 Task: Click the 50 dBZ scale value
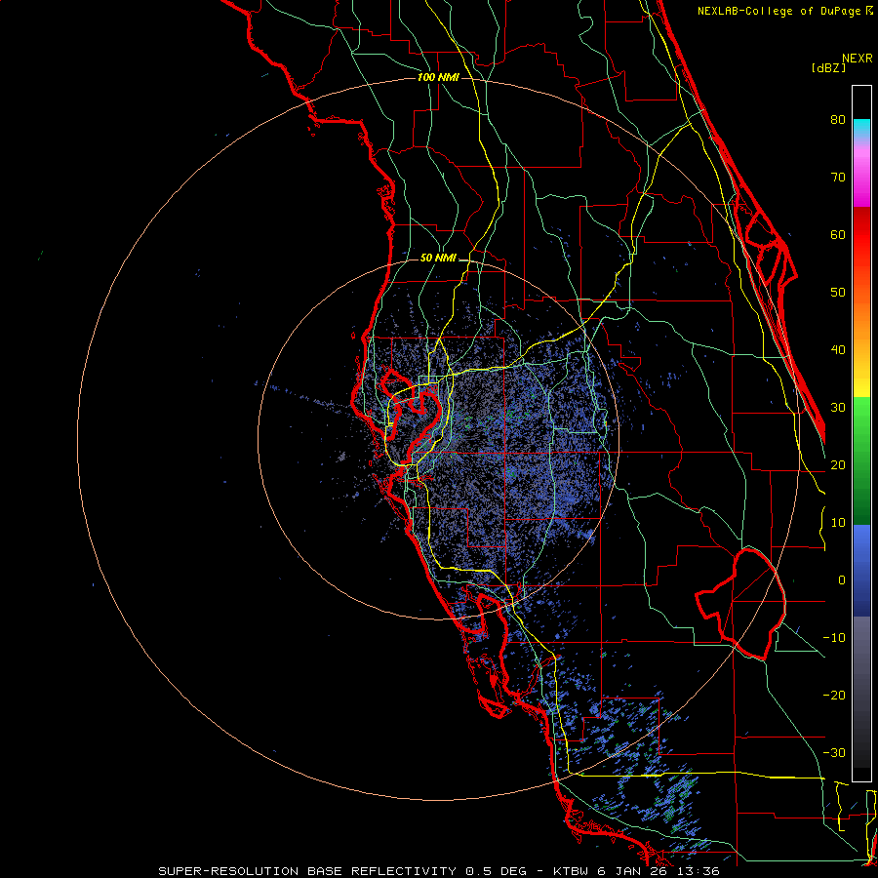coord(838,293)
